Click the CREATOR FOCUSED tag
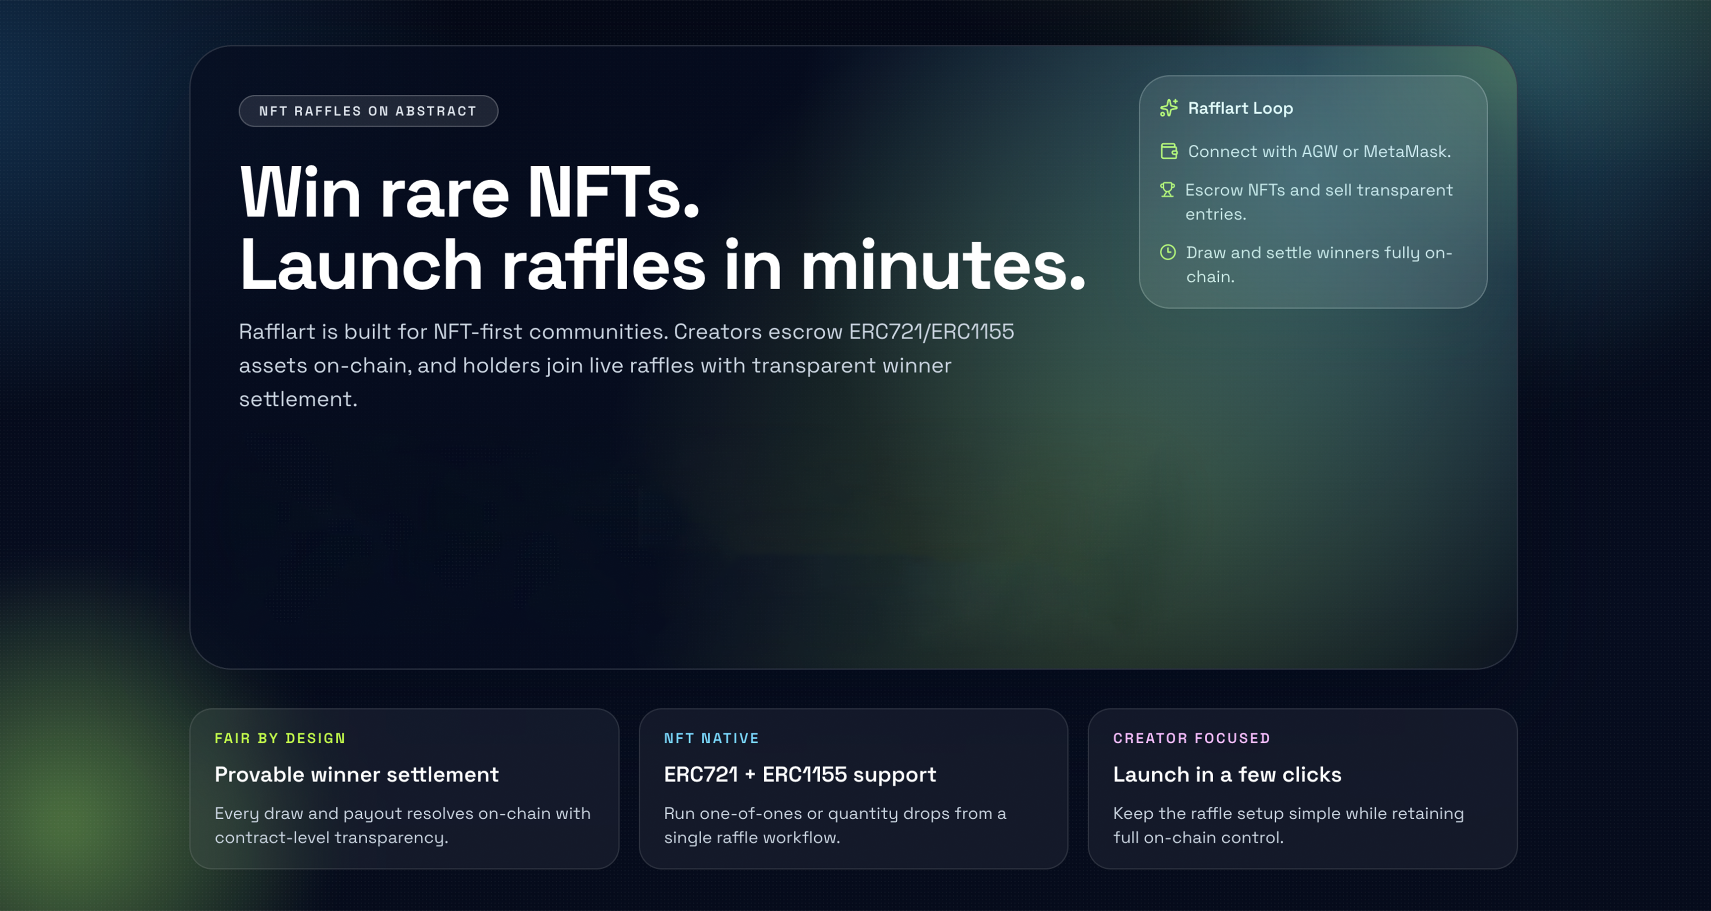Viewport: 1711px width, 911px height. tap(1191, 738)
